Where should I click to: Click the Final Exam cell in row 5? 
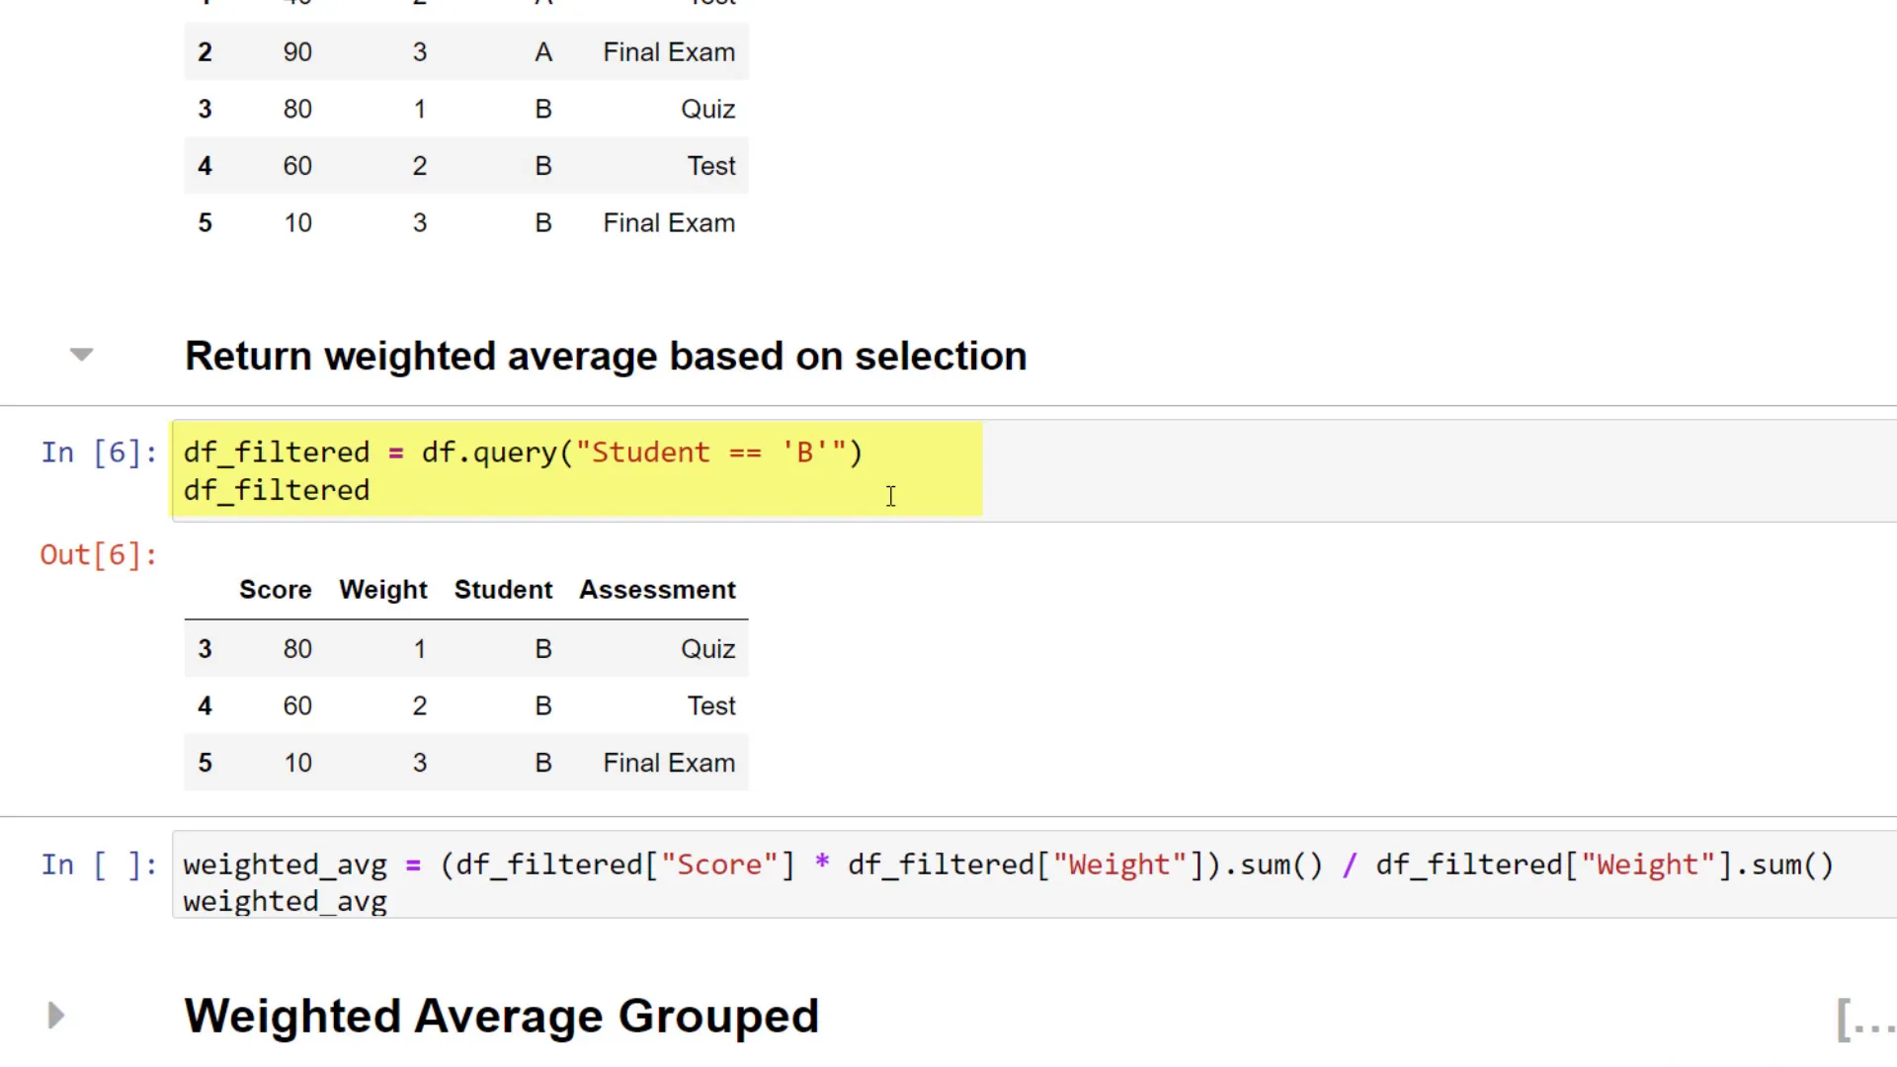click(668, 762)
